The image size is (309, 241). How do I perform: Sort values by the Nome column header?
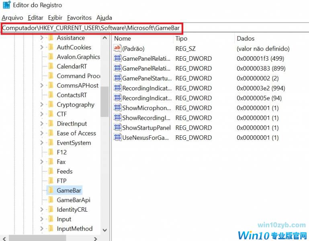point(123,39)
